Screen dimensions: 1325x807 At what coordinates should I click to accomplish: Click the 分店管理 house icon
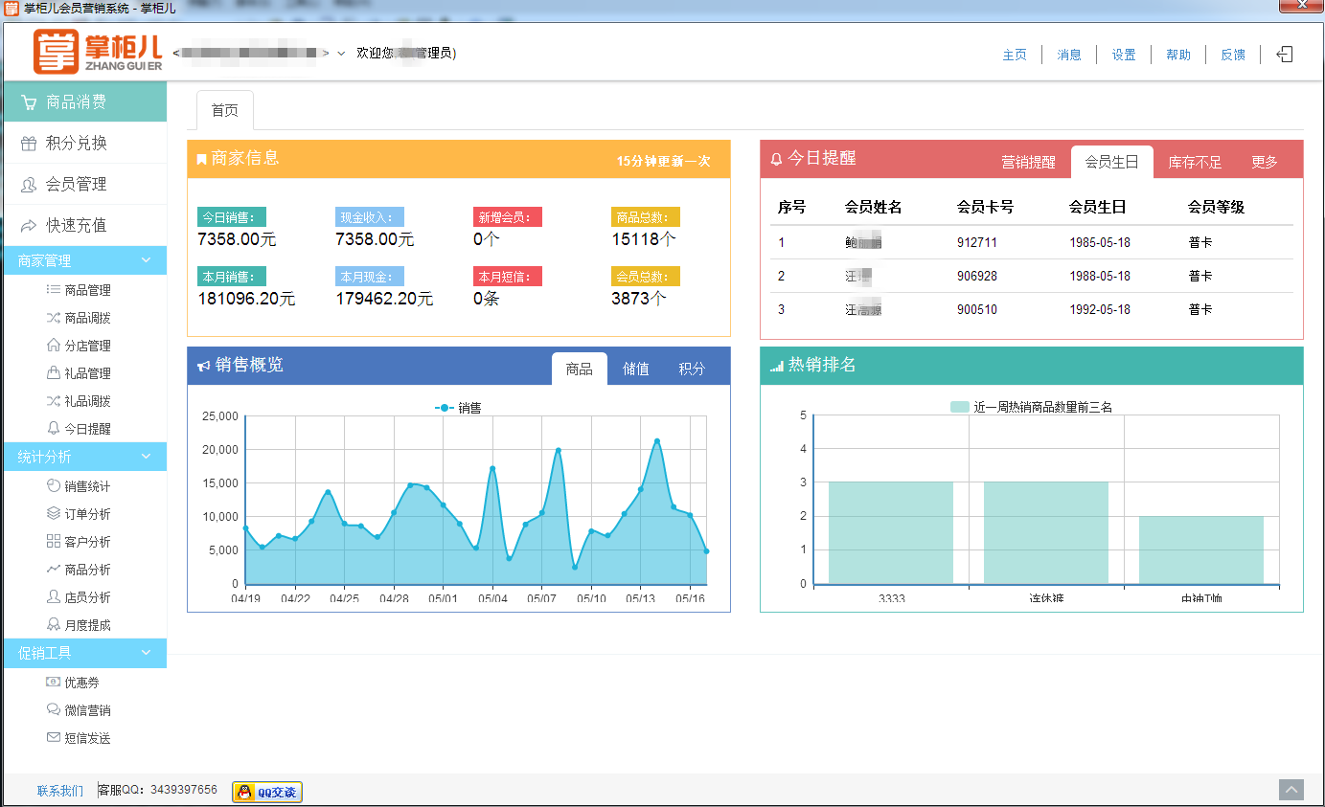coord(53,345)
